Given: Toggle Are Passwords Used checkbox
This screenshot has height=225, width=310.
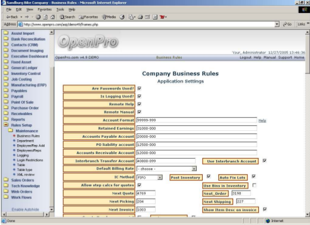Looking at the screenshot, I should pyautogui.click(x=139, y=88).
